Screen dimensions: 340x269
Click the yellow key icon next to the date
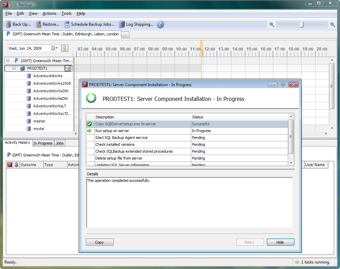[64, 48]
